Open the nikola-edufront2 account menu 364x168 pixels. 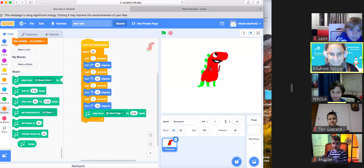246,24
